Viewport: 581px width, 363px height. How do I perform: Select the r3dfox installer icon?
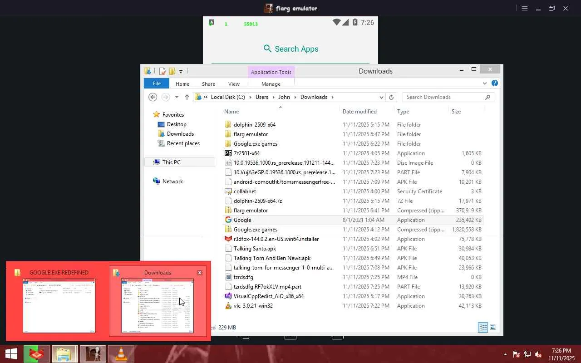coord(228,239)
